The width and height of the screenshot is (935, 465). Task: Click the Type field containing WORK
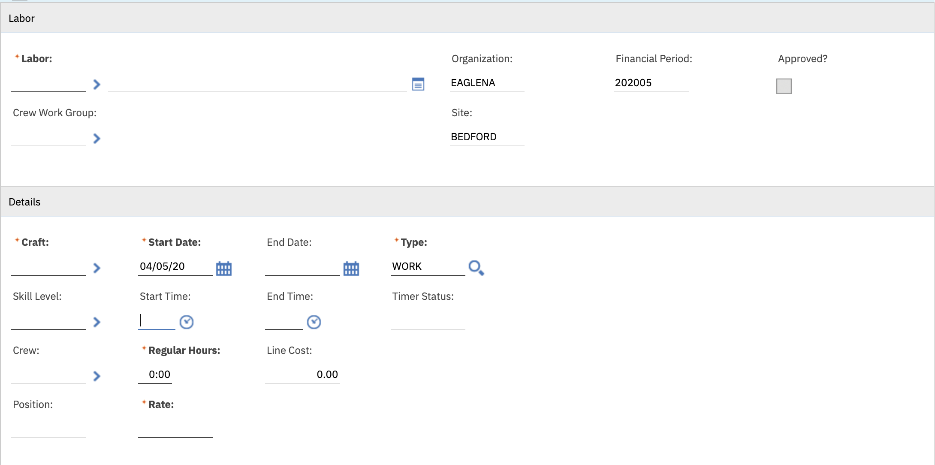click(427, 266)
